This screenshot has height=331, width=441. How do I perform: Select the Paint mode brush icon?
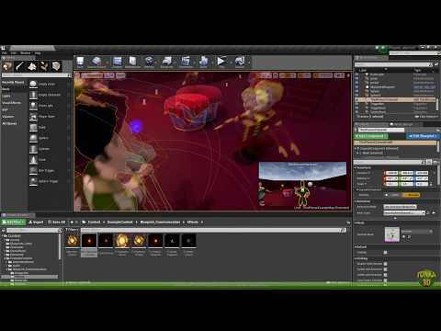pyautogui.click(x=19, y=66)
